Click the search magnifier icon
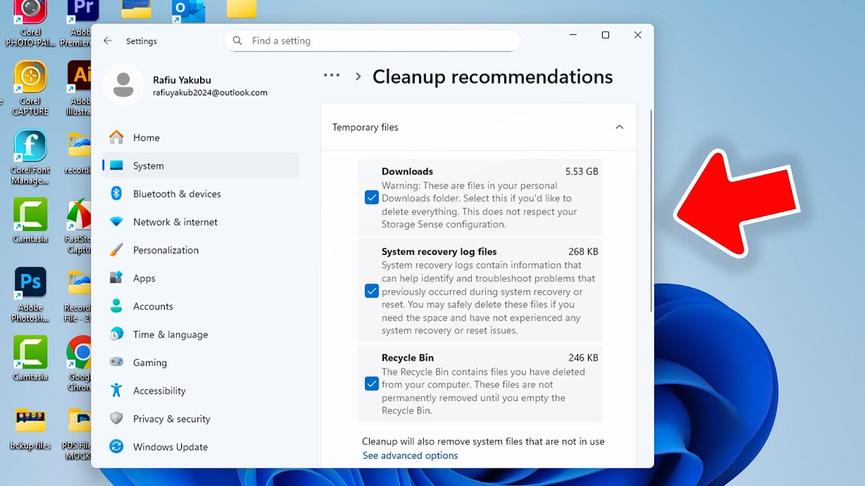 [237, 40]
